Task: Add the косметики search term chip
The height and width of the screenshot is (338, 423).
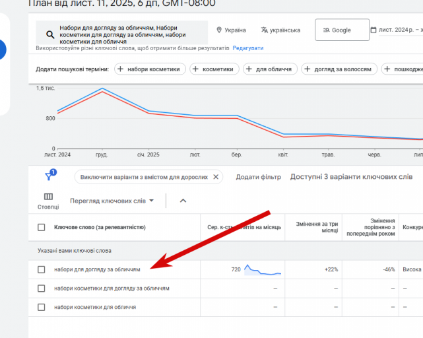Action: pos(214,69)
